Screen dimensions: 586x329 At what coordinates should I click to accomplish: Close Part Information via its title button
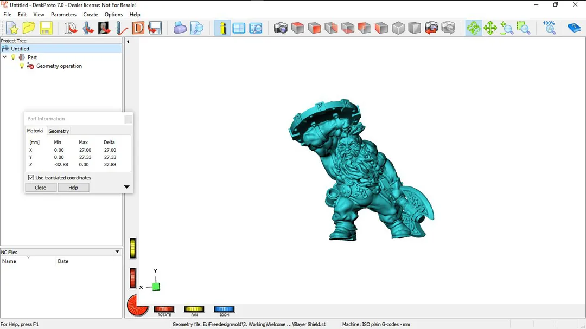128,119
